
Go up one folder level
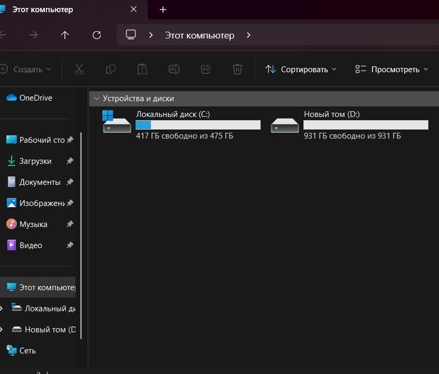coord(65,35)
